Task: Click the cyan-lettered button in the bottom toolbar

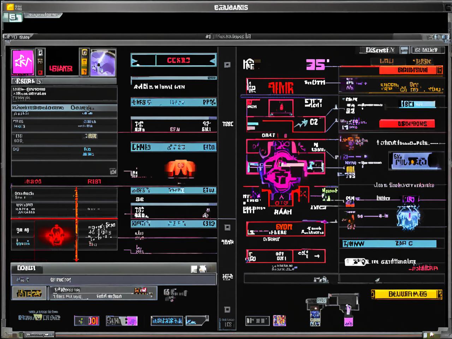Action: (x=167, y=321)
